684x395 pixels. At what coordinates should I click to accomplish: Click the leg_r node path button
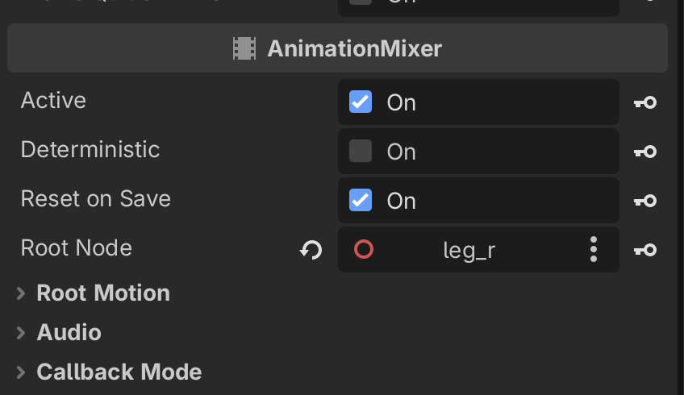(x=469, y=250)
